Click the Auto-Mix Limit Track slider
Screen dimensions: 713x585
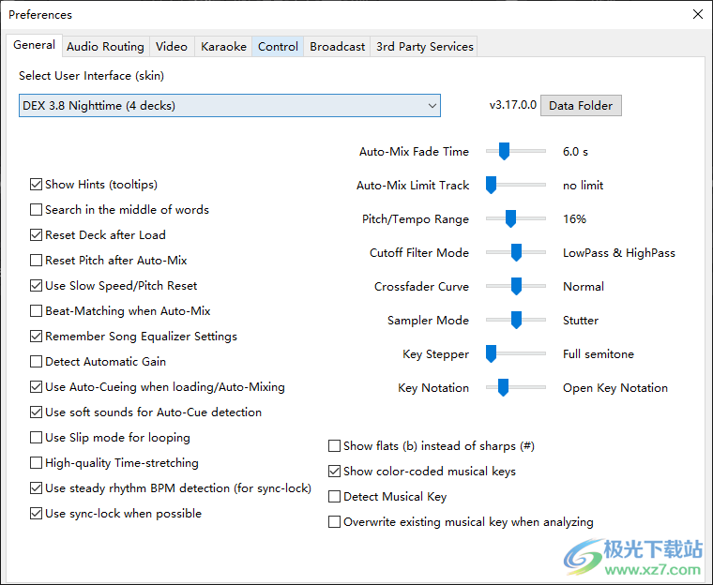coord(516,185)
